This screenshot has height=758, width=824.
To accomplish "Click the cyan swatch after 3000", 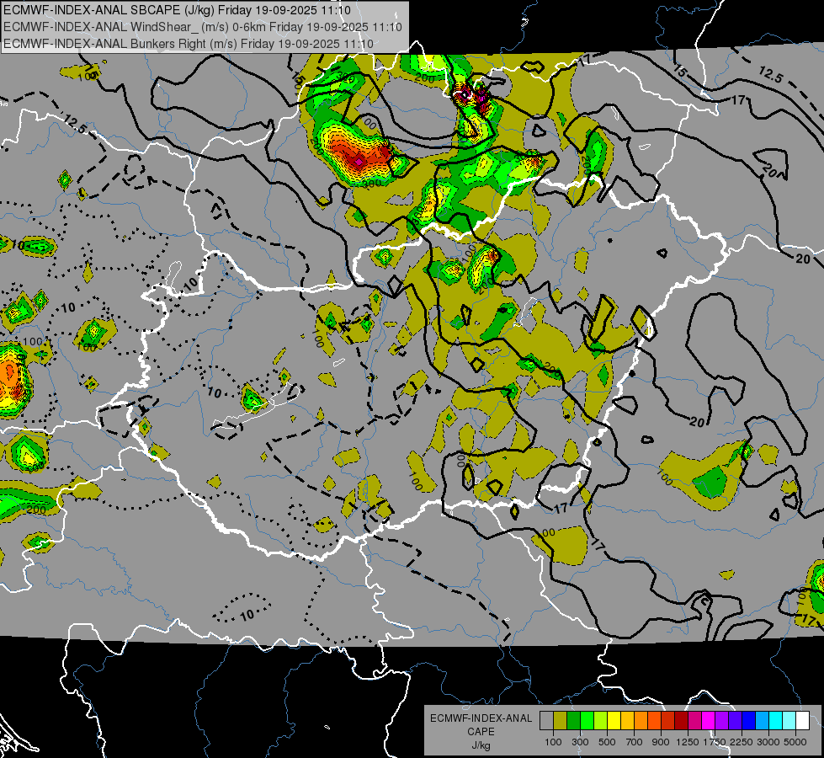I will pyautogui.click(x=776, y=721).
